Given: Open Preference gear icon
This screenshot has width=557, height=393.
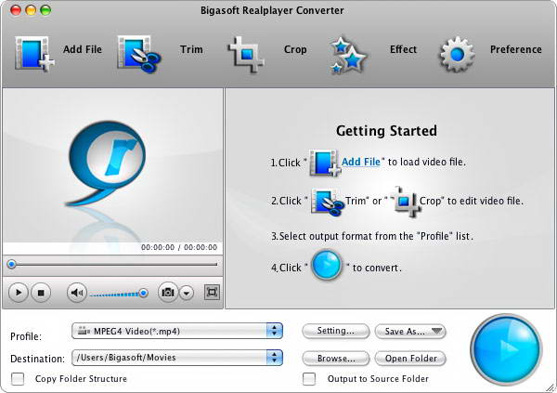Looking at the screenshot, I should pos(457,53).
